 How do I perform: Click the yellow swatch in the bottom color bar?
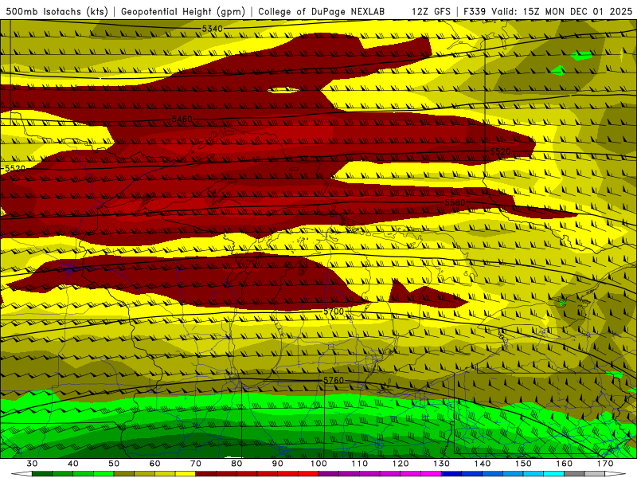[x=186, y=474]
